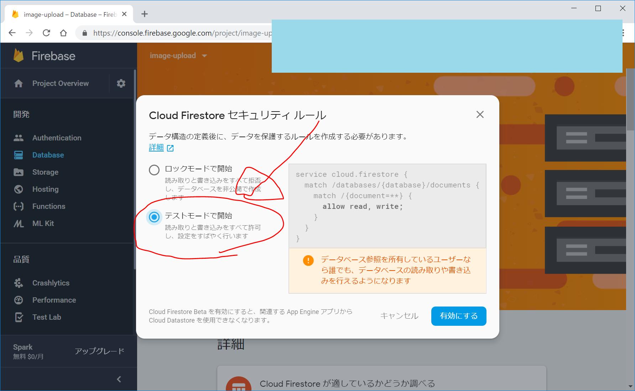This screenshot has height=391, width=635.
Task: Click the Storage folder icon
Action: tap(19, 172)
